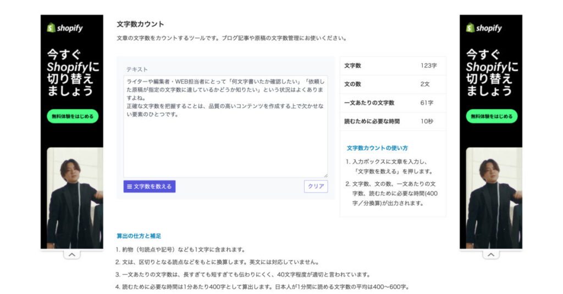Viewport: 563px width, 294px height.
Task: Select the 一文あたりの文字数 result row
Action: coord(393,103)
